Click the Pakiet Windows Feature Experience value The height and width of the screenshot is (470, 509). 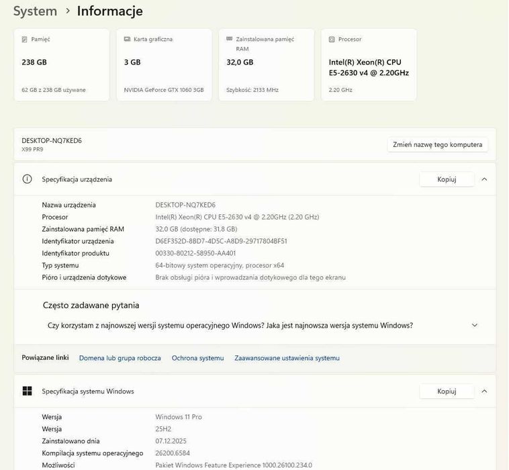(x=234, y=465)
